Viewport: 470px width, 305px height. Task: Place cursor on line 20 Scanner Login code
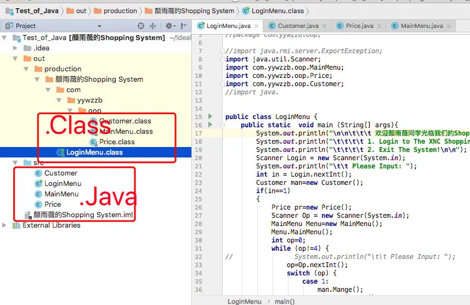tap(331, 158)
